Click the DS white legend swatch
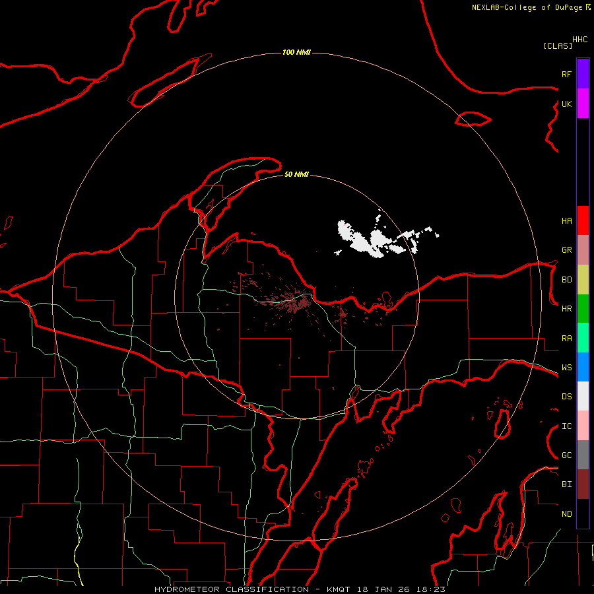 (x=583, y=396)
